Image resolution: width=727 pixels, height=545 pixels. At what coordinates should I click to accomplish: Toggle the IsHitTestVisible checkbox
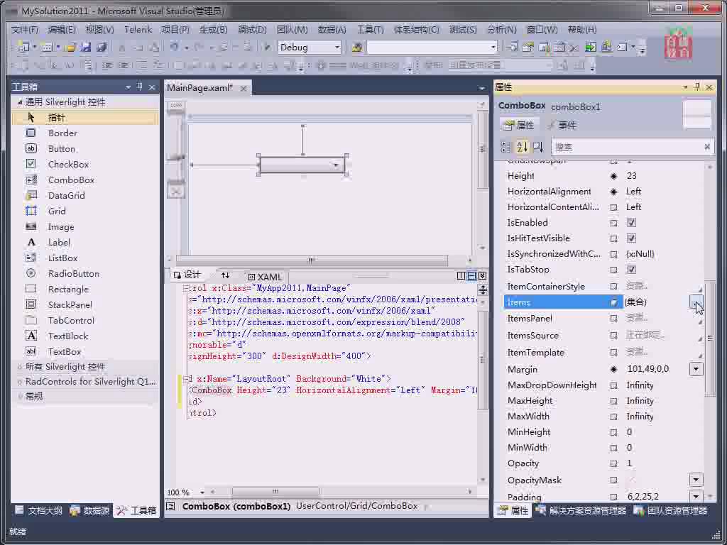pyautogui.click(x=631, y=238)
